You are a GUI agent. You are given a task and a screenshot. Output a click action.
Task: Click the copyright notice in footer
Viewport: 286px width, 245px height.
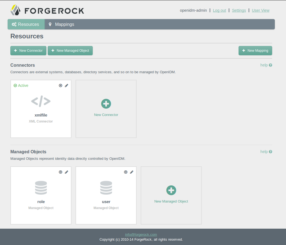141,239
